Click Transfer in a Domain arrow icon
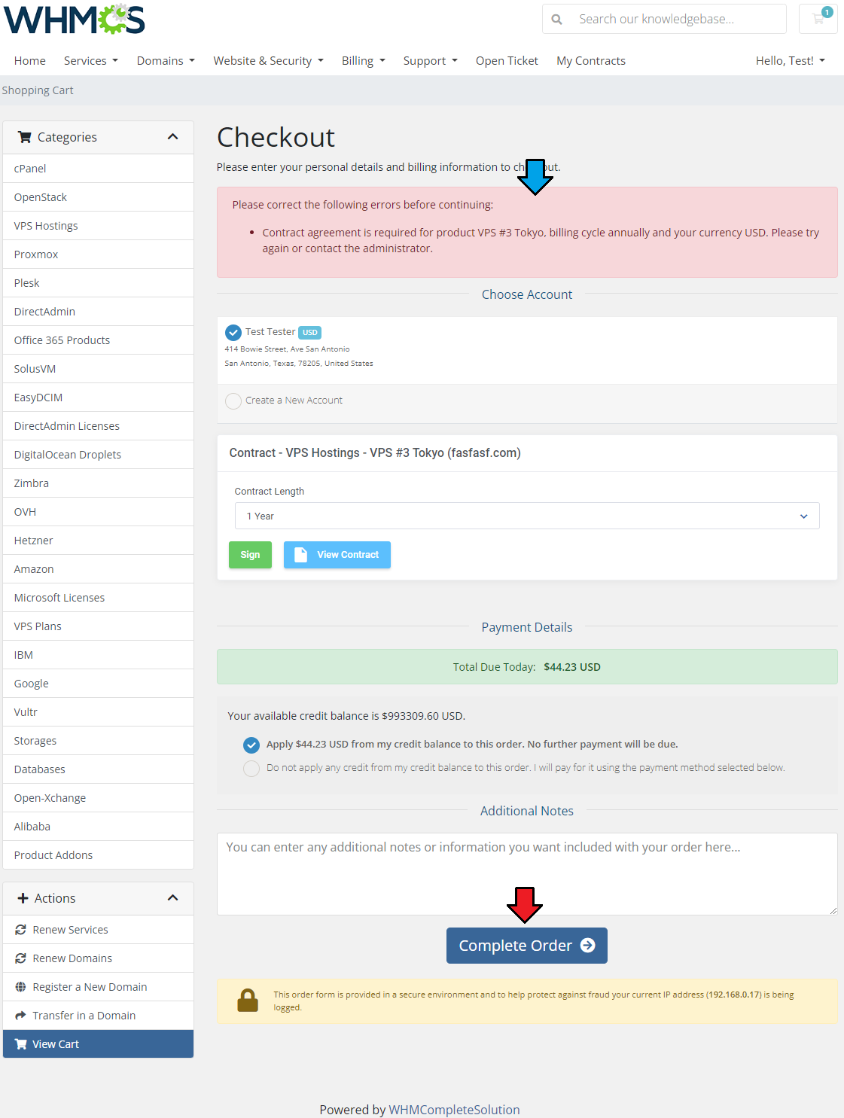Screen dimensions: 844x1118 tap(20, 1016)
